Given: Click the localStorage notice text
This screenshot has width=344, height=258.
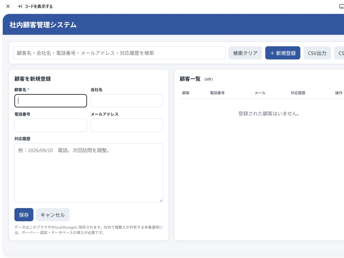Looking at the screenshot, I should pyautogui.click(x=89, y=230).
